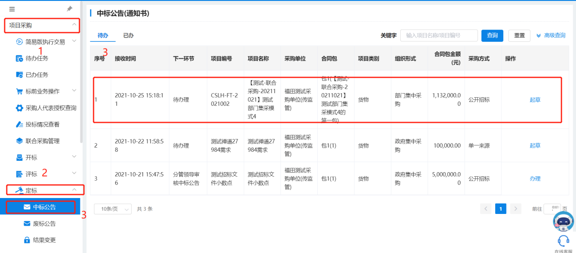The width and height of the screenshot is (576, 253).
Task: Open 待办任务 from the sidebar
Action: point(37,58)
